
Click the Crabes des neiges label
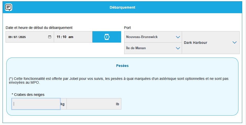point(28,95)
